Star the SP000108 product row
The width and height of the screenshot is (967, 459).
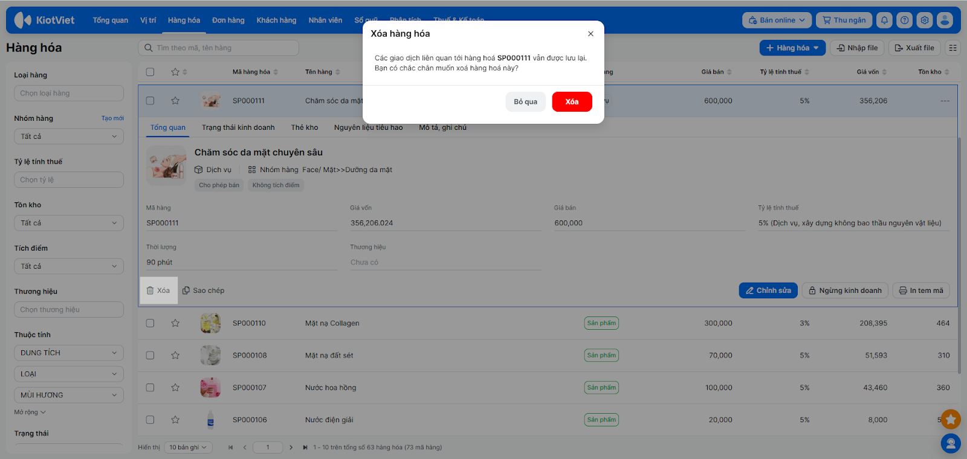tap(175, 355)
